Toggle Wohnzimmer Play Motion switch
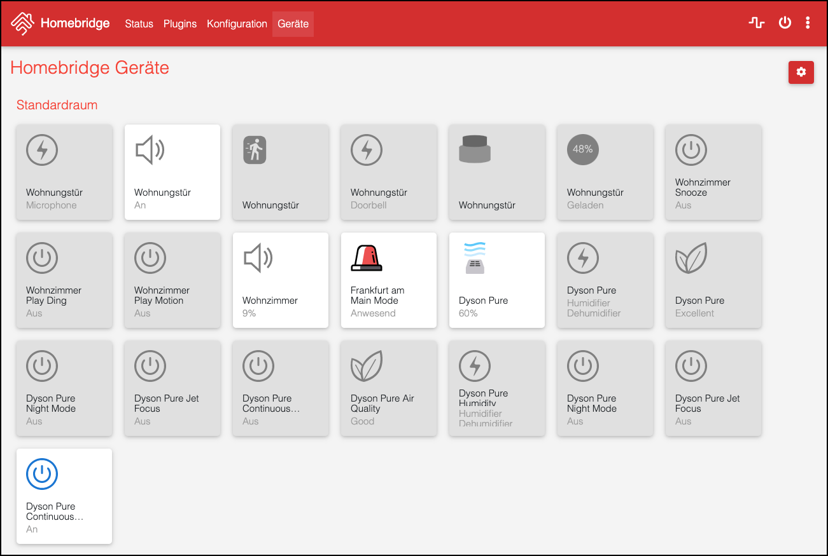Image resolution: width=828 pixels, height=556 pixels. [x=172, y=280]
